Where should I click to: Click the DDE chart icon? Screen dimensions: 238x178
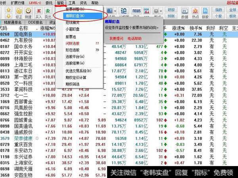pyautogui.click(x=146, y=11)
